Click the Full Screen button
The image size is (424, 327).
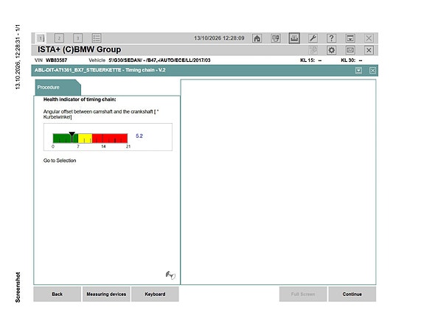(303, 294)
